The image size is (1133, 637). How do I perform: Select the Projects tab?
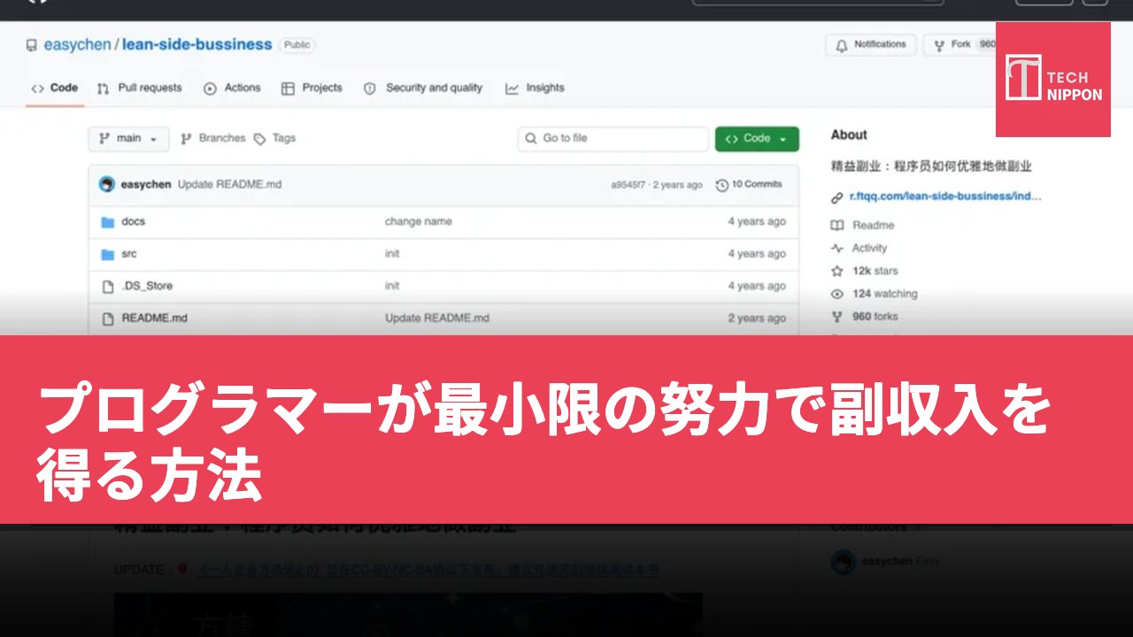tap(312, 88)
